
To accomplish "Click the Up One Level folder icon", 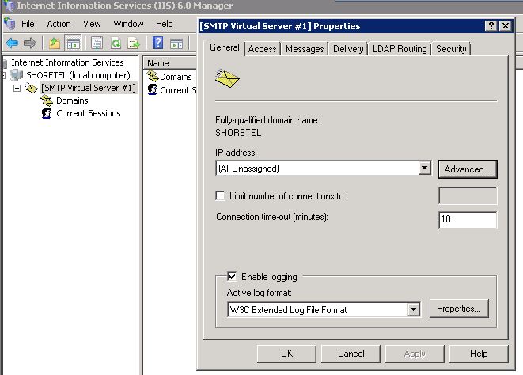I will click(54, 43).
